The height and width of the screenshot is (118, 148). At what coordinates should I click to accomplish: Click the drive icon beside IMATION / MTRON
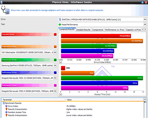(x=60, y=19)
